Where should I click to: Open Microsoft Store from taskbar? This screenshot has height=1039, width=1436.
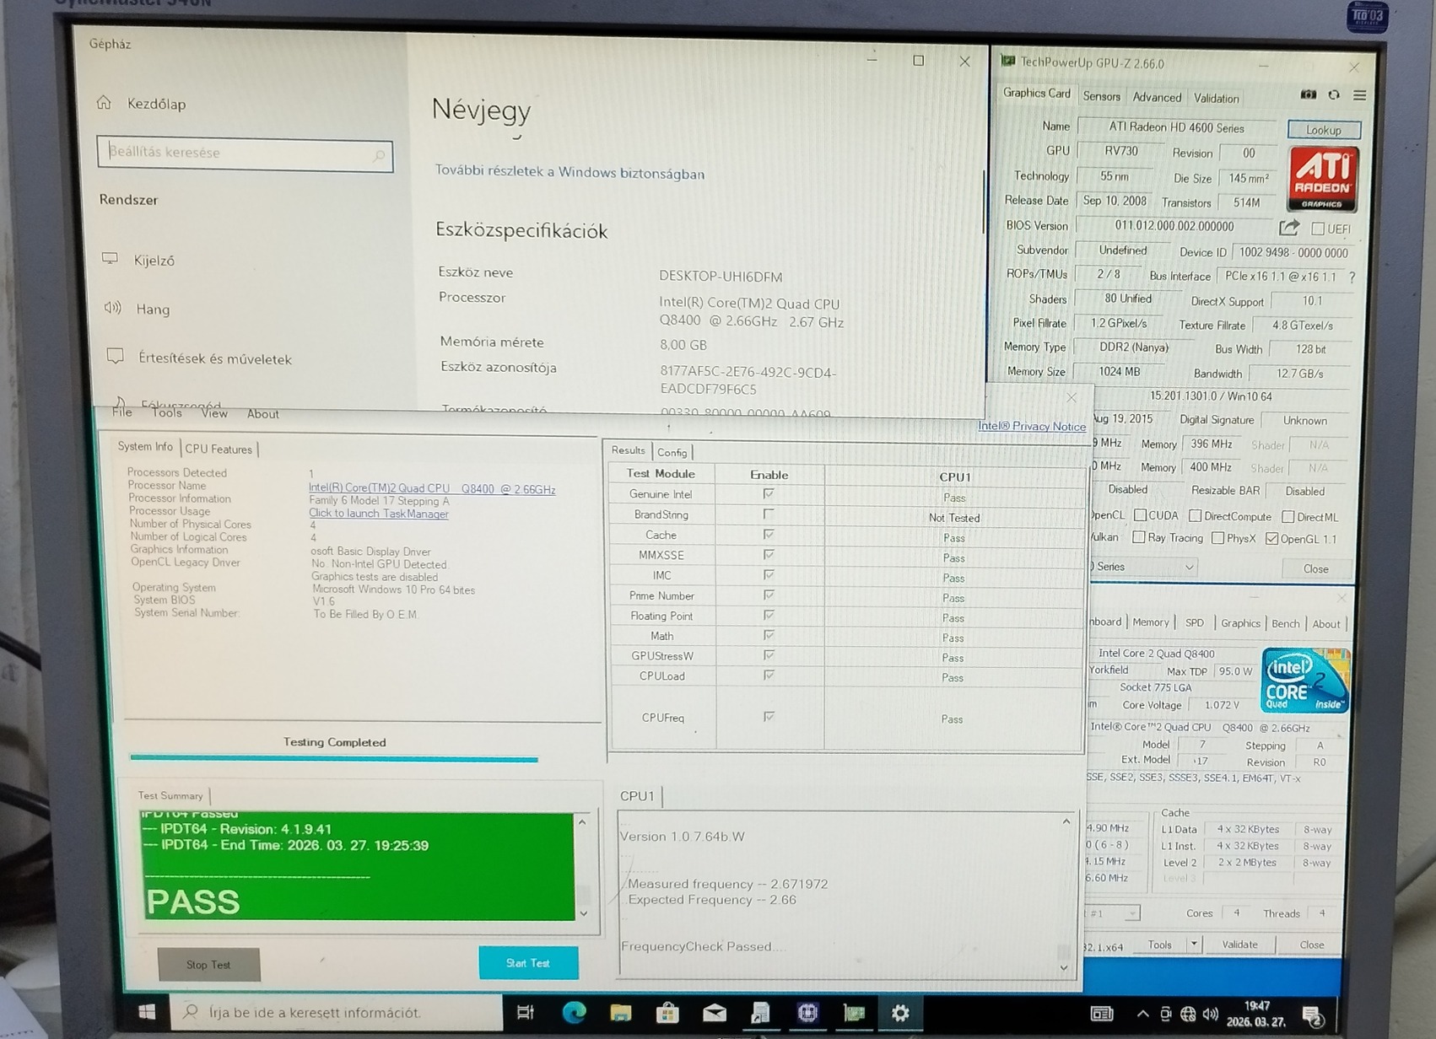click(667, 1012)
